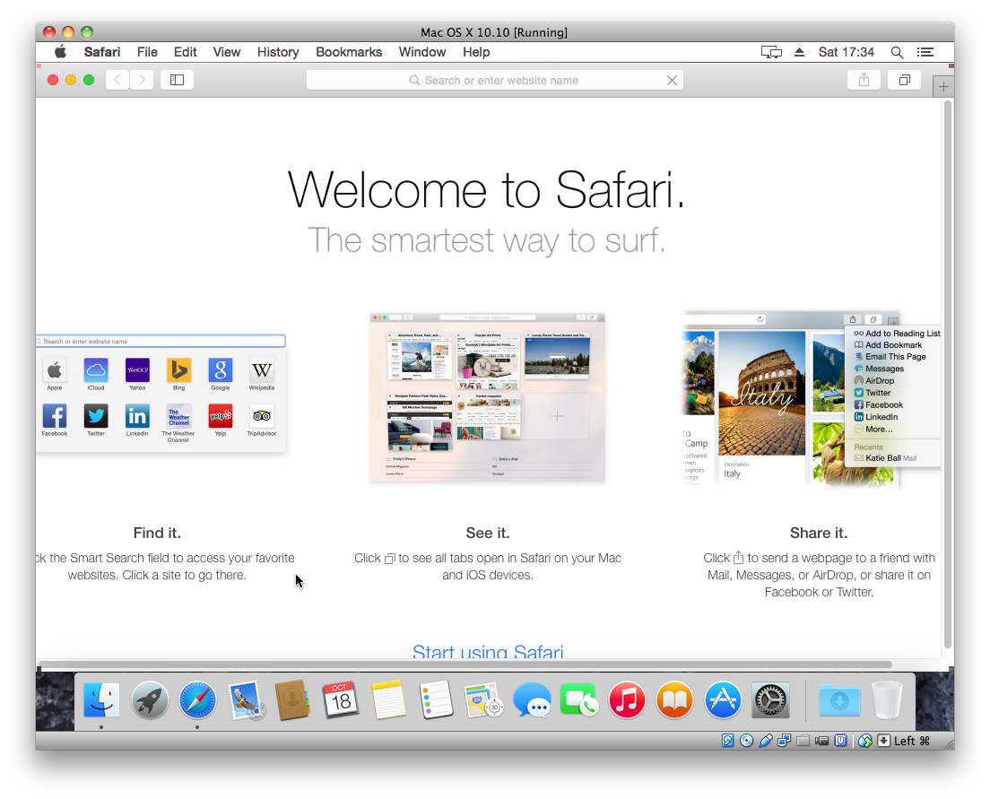Toggle the Safari sidebar button
The image size is (990, 799).
click(177, 80)
